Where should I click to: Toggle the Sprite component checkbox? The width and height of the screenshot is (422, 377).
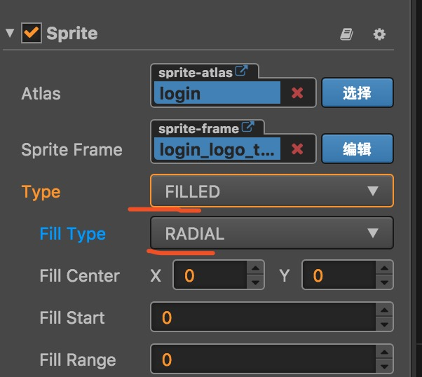point(31,33)
